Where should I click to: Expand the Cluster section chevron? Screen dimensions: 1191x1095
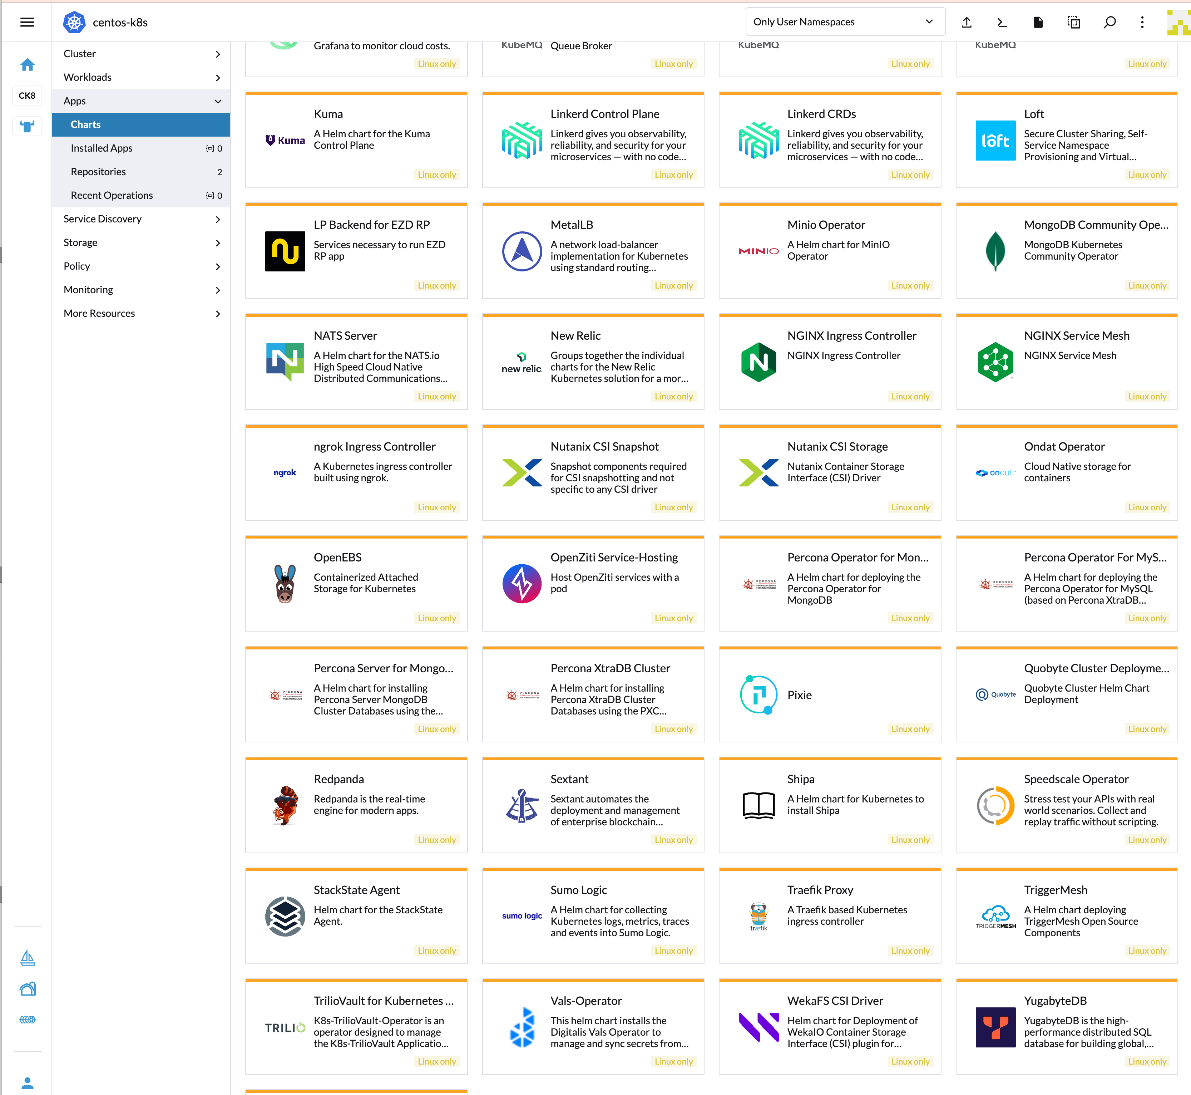tap(218, 54)
